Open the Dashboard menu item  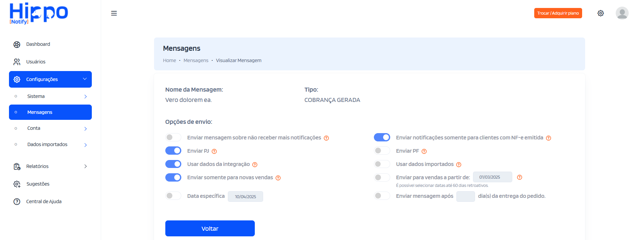[38, 44]
